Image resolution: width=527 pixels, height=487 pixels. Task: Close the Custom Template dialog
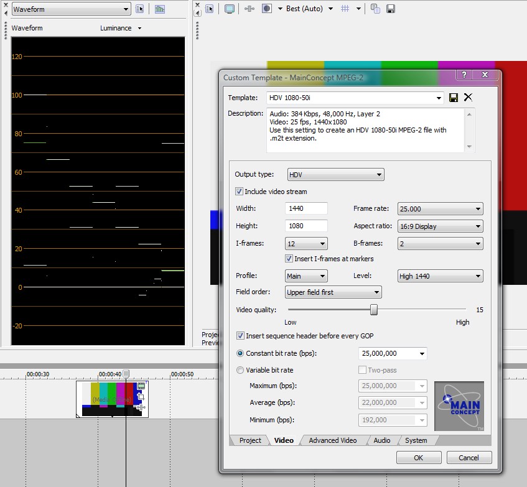pyautogui.click(x=485, y=75)
